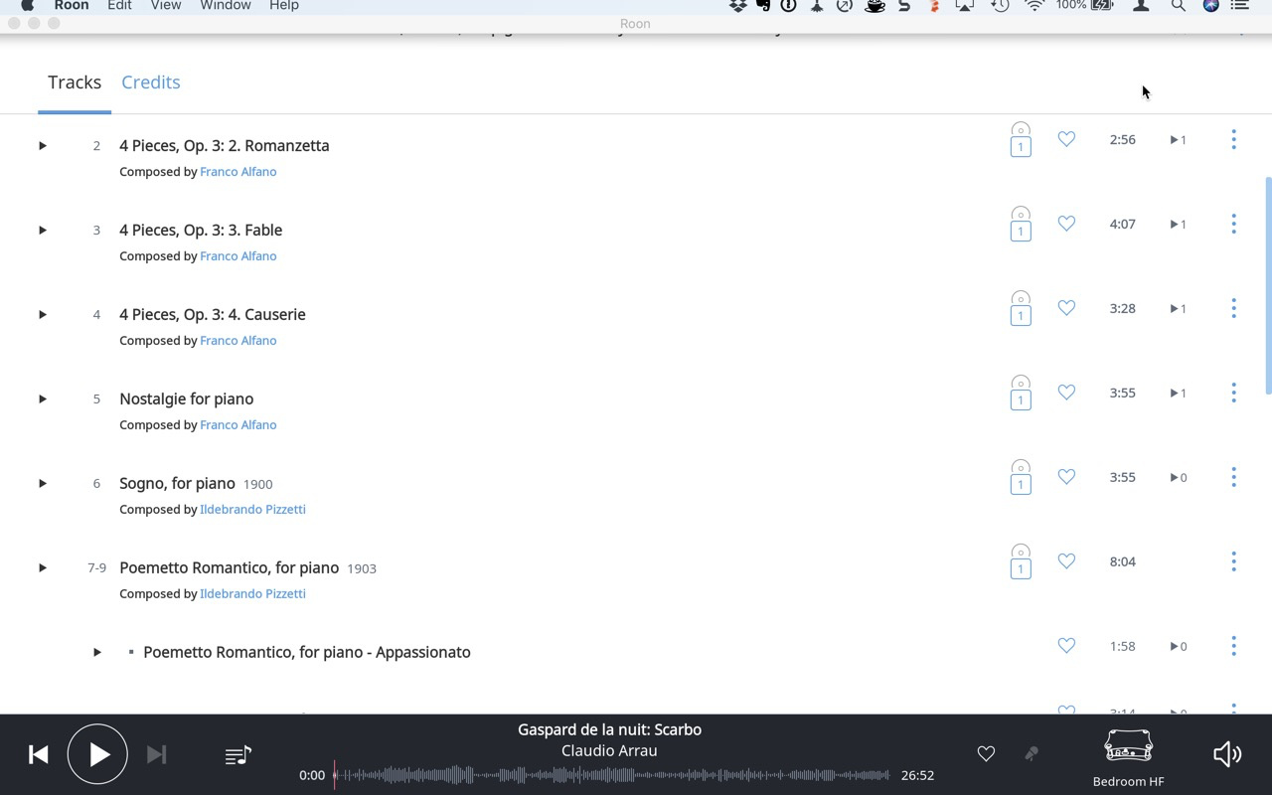Open Franco Alfano composer link under Romanzetta
Screen dimensions: 1272x795
click(x=238, y=172)
